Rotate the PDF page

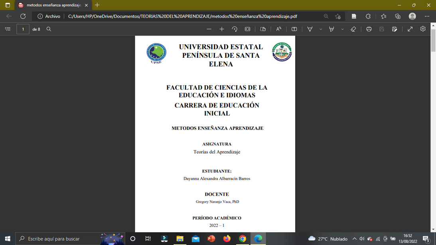click(235, 29)
